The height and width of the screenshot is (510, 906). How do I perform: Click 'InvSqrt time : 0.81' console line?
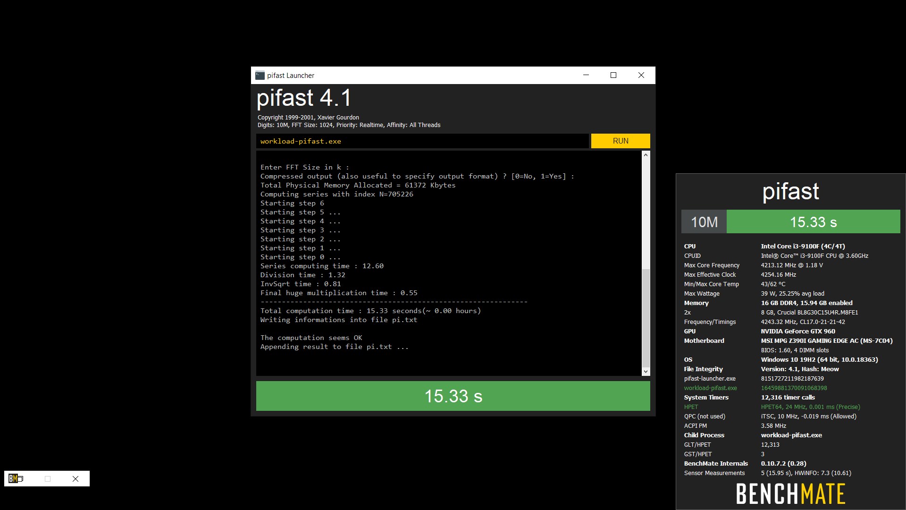(301, 284)
